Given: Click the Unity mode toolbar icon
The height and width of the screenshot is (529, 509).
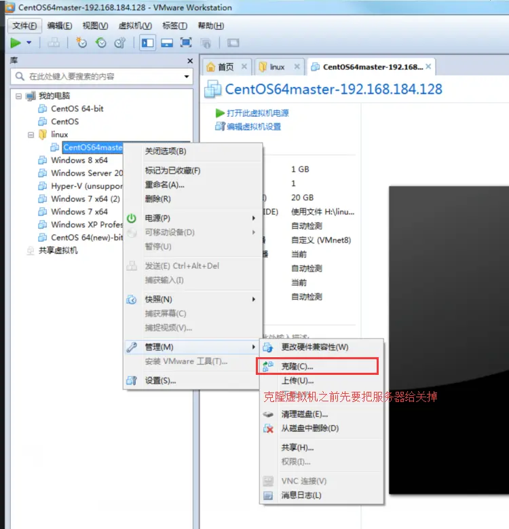Looking at the screenshot, I should (205, 43).
